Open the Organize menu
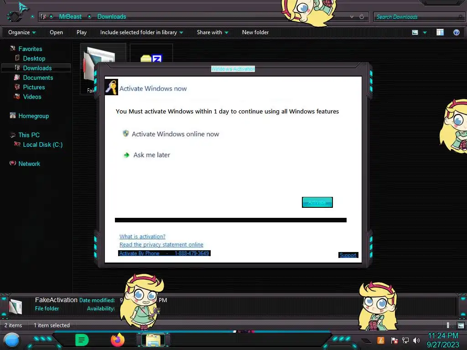Viewport: 467px width, 350px height. tap(22, 32)
